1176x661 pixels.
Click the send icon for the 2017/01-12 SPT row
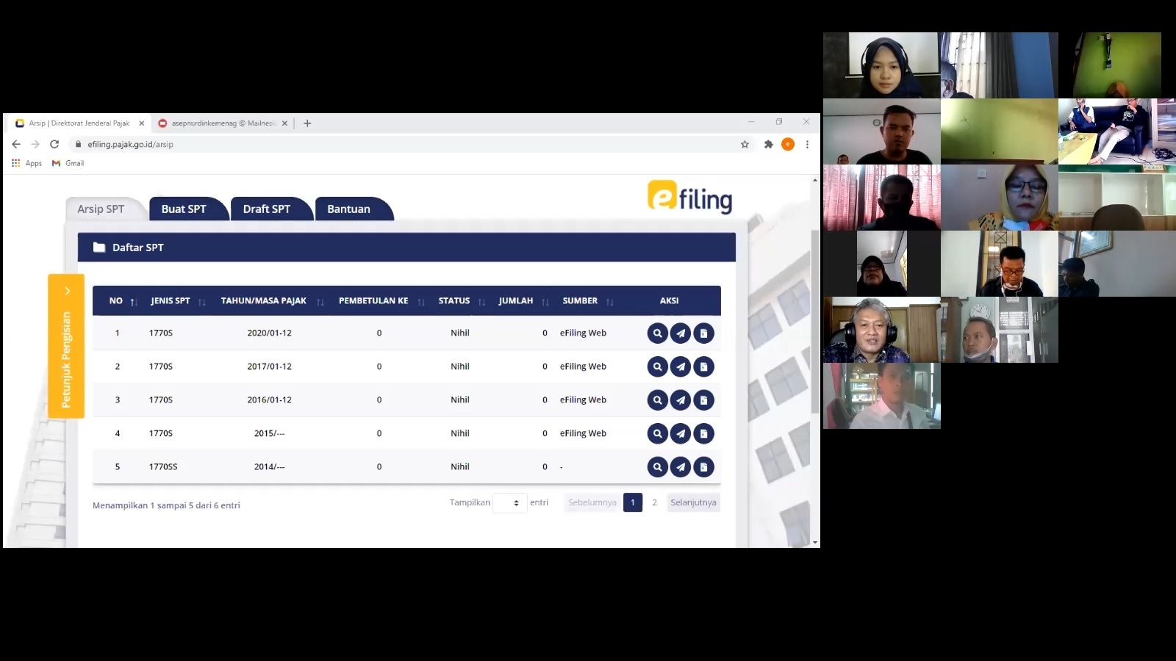tap(681, 366)
